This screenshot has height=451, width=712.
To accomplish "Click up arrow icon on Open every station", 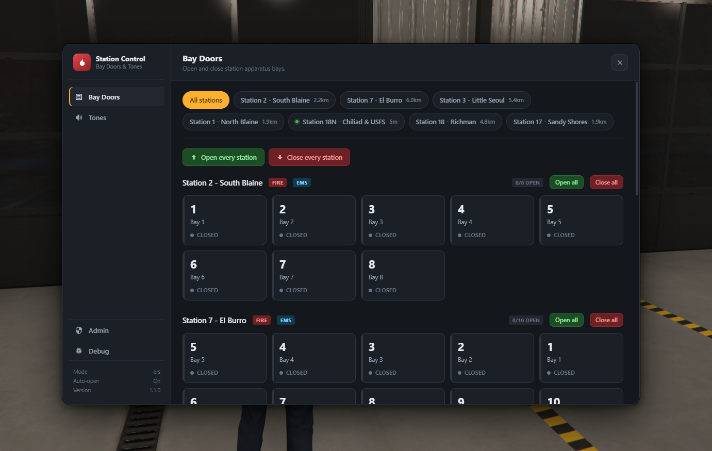I will pos(194,157).
